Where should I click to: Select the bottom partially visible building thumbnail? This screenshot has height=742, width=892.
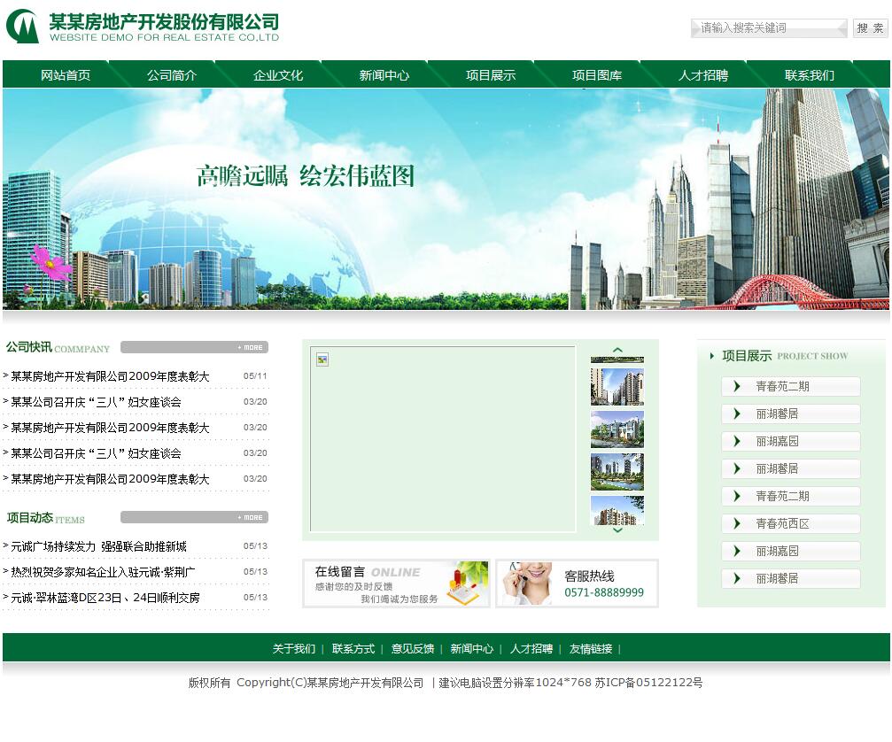click(x=617, y=511)
